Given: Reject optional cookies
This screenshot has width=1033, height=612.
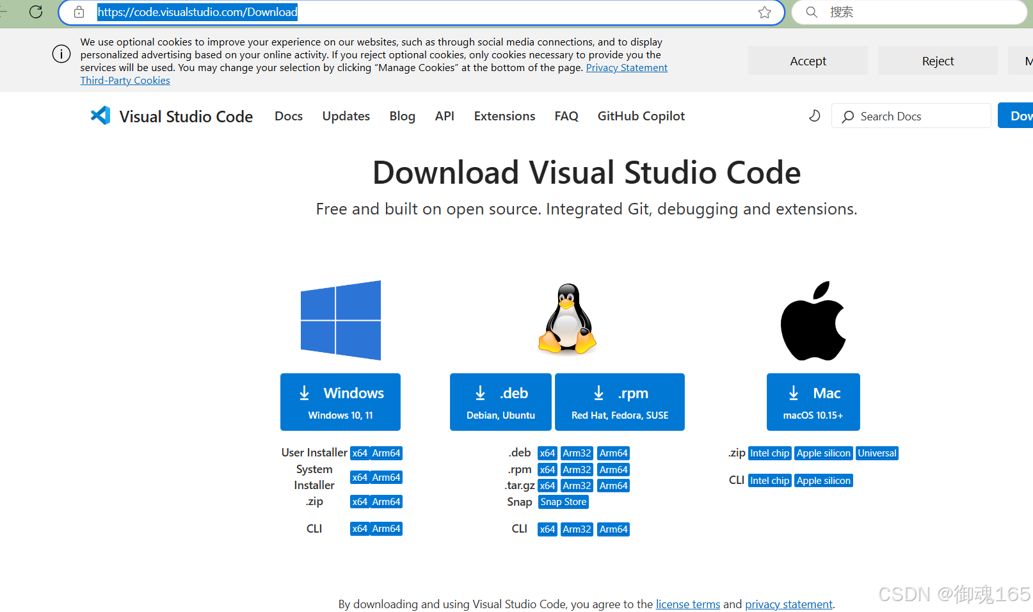Looking at the screenshot, I should (938, 61).
